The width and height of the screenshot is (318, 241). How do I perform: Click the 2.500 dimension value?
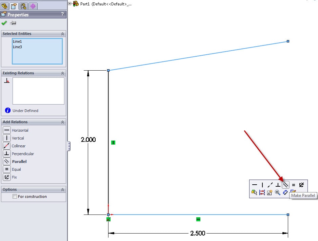pos(197,234)
